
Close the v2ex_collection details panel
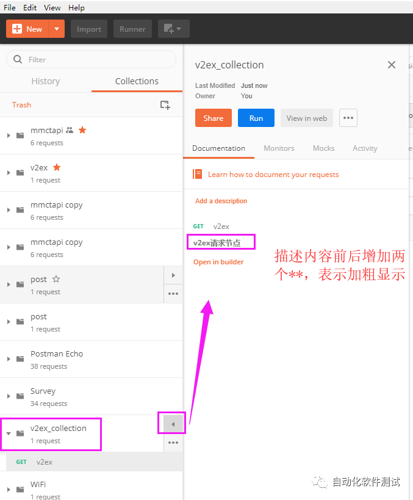click(x=391, y=65)
